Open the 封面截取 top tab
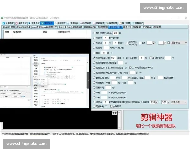Image resolution: width=190 pixels, height=152 pixels. pos(86,23)
